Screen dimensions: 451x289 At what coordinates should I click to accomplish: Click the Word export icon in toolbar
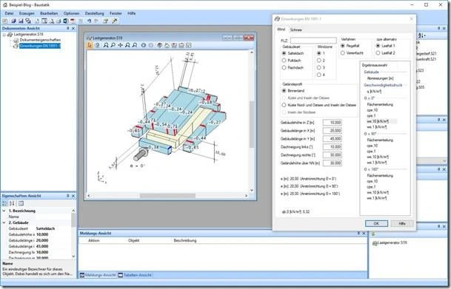[66, 21]
